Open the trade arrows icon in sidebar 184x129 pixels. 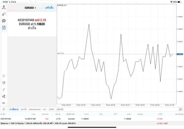(4, 14)
